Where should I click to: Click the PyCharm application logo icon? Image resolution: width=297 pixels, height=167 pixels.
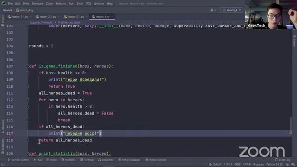pyautogui.click(x=3, y=3)
